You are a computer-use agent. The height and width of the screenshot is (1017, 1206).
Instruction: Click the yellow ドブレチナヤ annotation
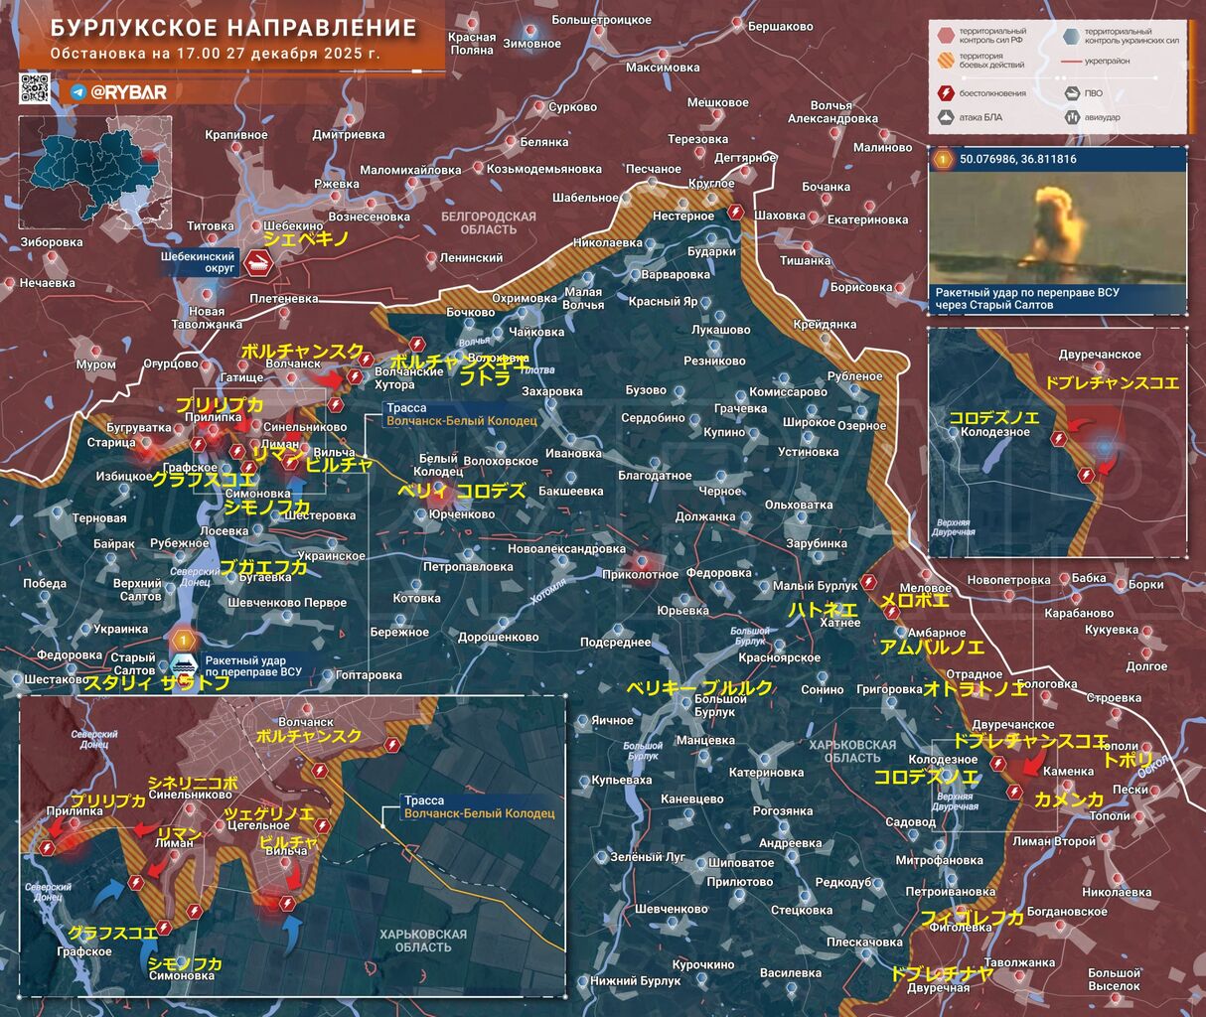click(x=942, y=973)
